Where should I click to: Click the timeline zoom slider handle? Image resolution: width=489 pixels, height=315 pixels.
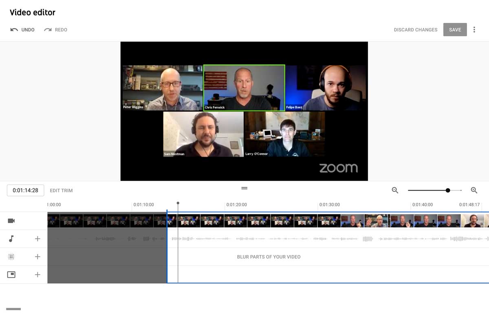tap(448, 190)
